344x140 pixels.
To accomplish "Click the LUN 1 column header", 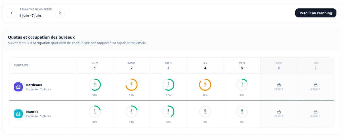I will [95, 65].
